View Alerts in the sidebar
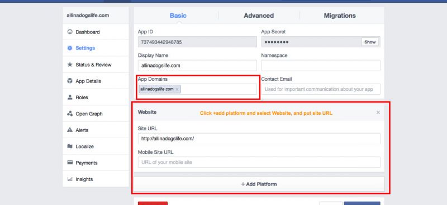Image resolution: width=447 pixels, height=205 pixels. click(x=96, y=130)
